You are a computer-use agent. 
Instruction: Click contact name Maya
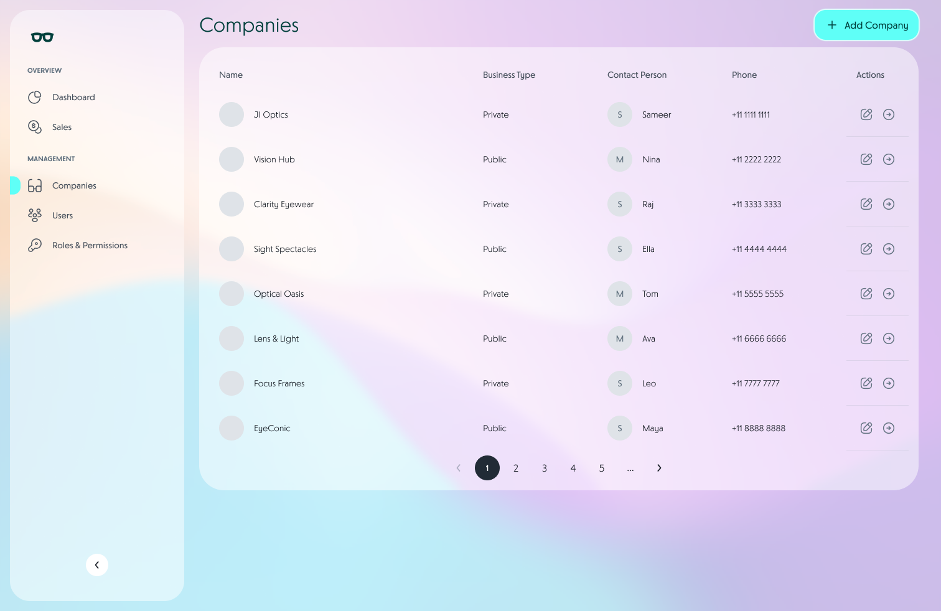tap(653, 428)
